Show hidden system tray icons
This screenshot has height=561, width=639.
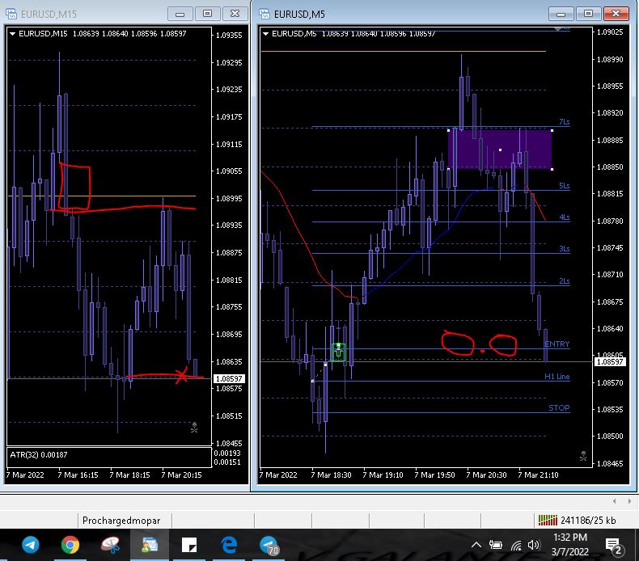pos(476,545)
